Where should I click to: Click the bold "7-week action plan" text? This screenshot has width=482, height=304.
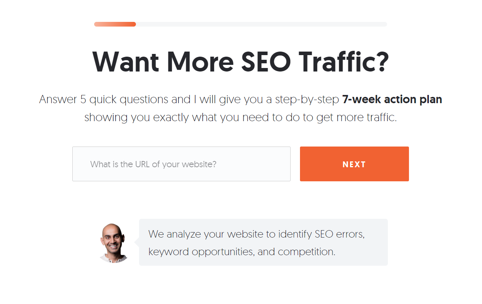(x=392, y=100)
